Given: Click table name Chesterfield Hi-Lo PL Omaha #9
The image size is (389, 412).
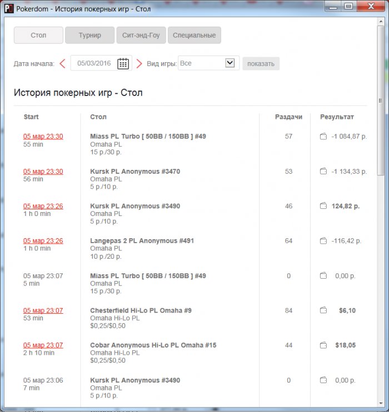Looking at the screenshot, I should [141, 310].
